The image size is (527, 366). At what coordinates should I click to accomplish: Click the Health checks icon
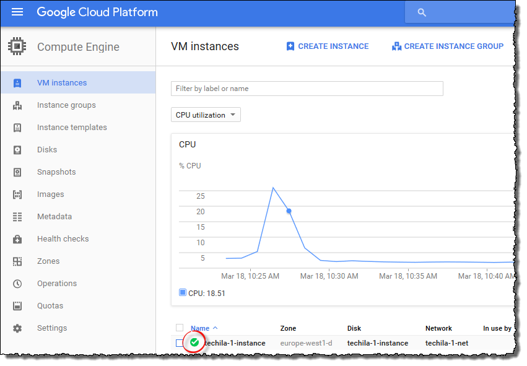(17, 239)
